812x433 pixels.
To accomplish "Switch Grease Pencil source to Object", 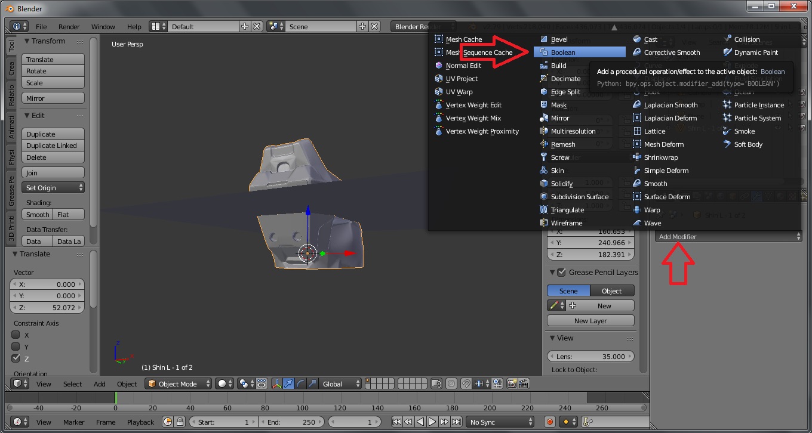I will (x=612, y=291).
